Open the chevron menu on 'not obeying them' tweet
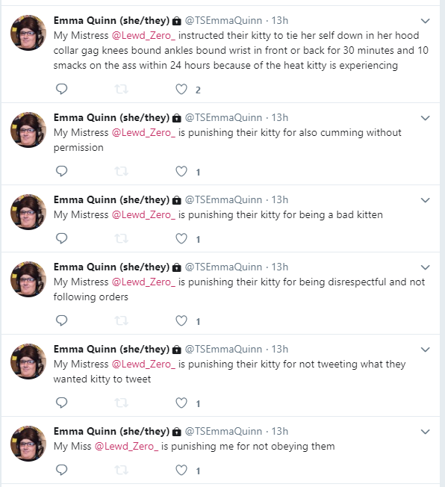Screen dimensions: 445x487 (425, 432)
